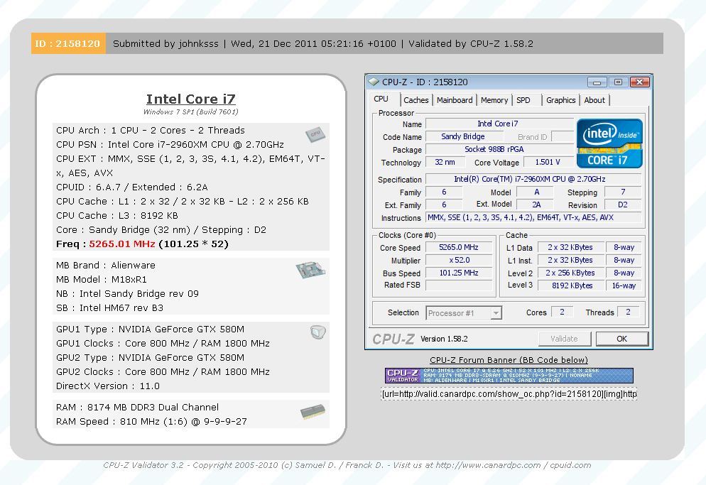Click the Package field Socket 988B rPGA
This screenshot has width=706, height=485.
[x=499, y=149]
